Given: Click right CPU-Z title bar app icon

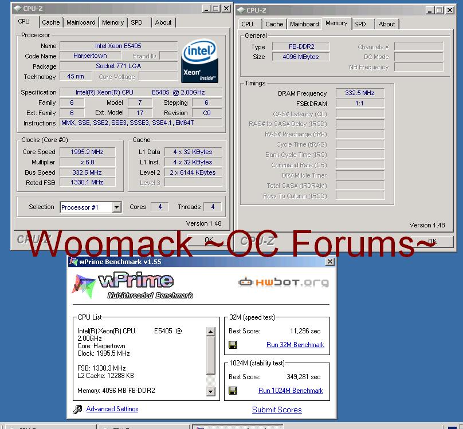Looking at the screenshot, I should pos(241,10).
